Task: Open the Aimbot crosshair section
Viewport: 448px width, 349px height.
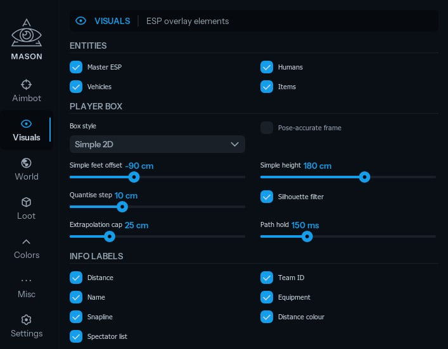Action: [x=26, y=85]
